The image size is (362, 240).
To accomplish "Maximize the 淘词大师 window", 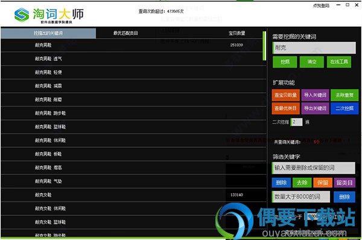I will (348, 5).
